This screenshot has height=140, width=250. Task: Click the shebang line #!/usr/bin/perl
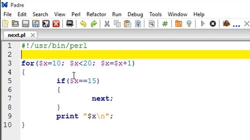click(x=54, y=46)
